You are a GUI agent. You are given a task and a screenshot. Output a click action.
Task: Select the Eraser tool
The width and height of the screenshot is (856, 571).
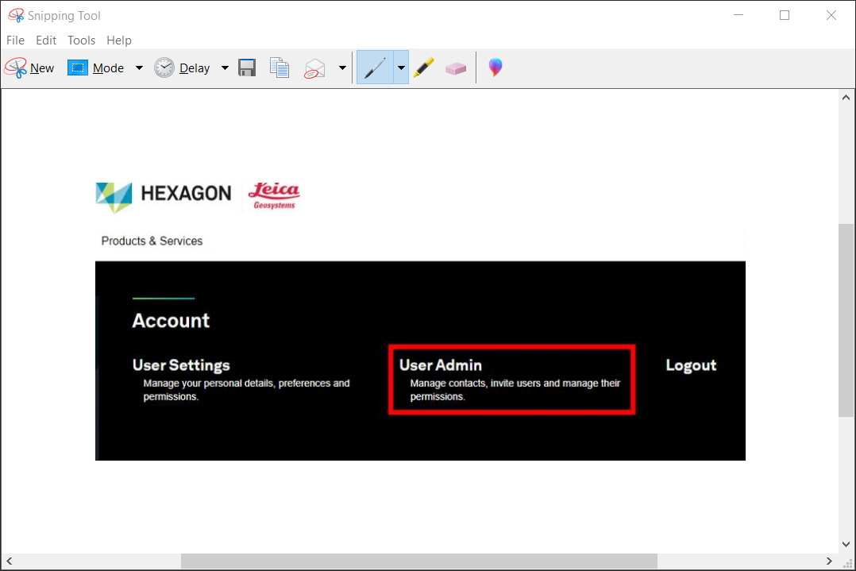point(456,68)
